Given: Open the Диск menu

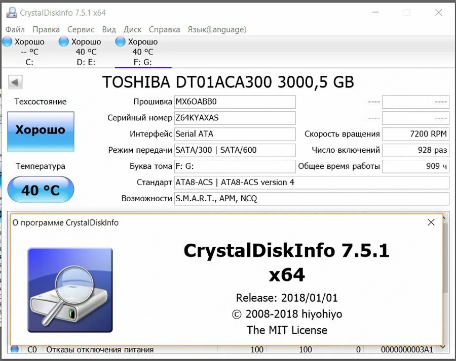Looking at the screenshot, I should [132, 30].
